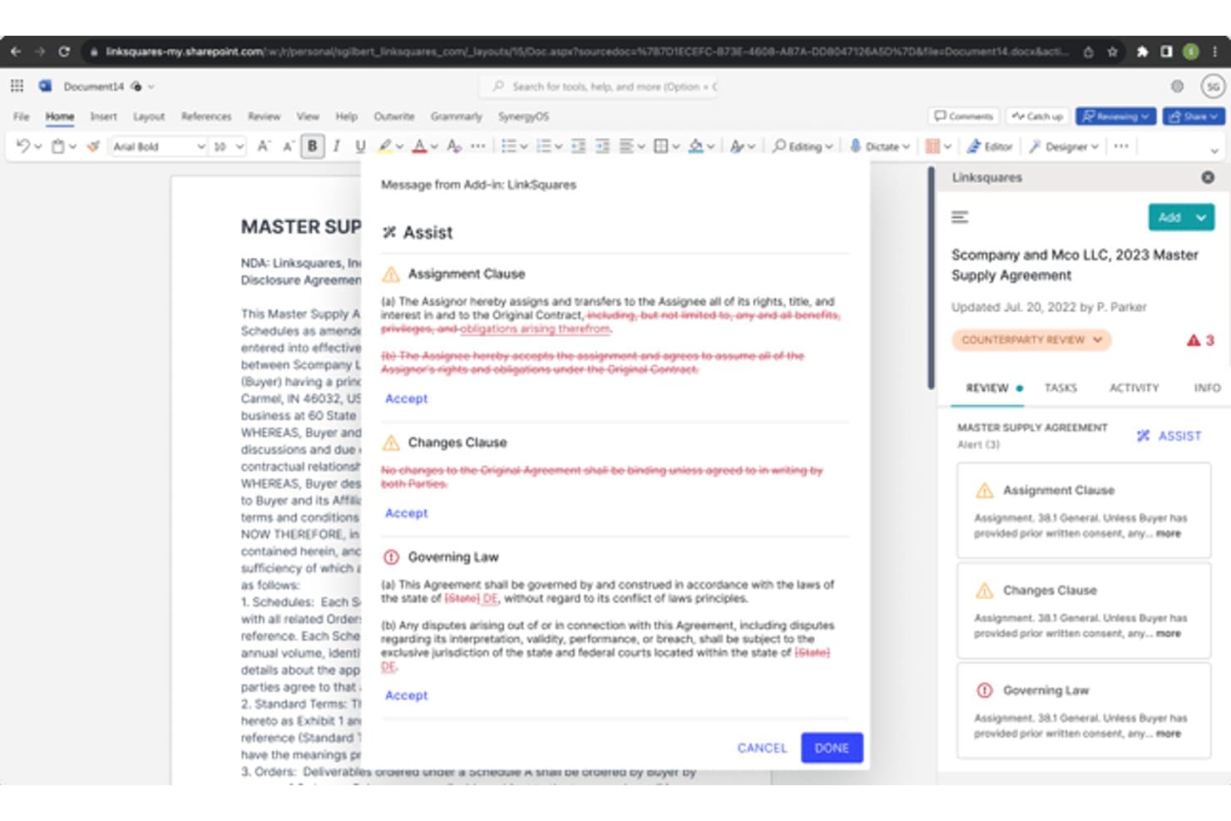This screenshot has width=1231, height=821.
Task: Toggle Italic formatting
Action: pos(336,146)
